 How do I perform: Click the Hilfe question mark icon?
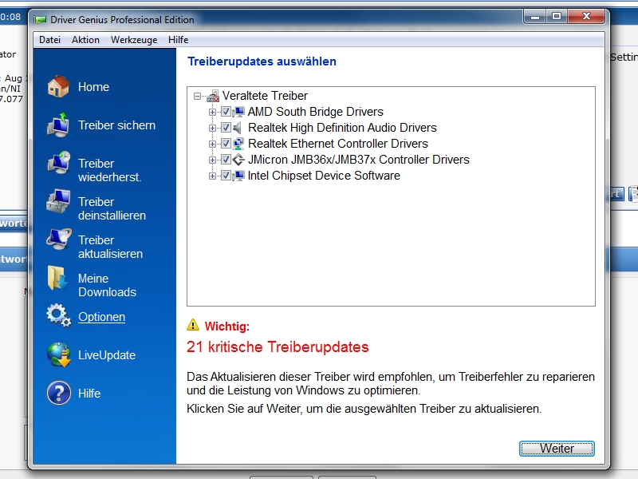click(58, 393)
